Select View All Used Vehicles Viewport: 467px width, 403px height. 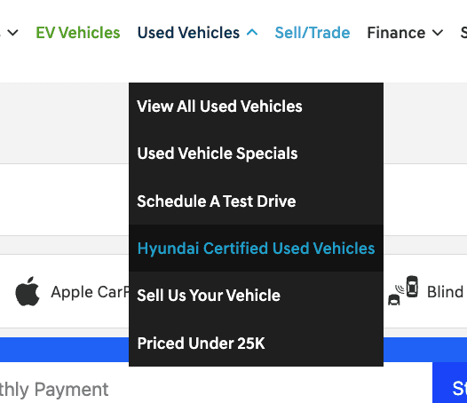coord(256,107)
